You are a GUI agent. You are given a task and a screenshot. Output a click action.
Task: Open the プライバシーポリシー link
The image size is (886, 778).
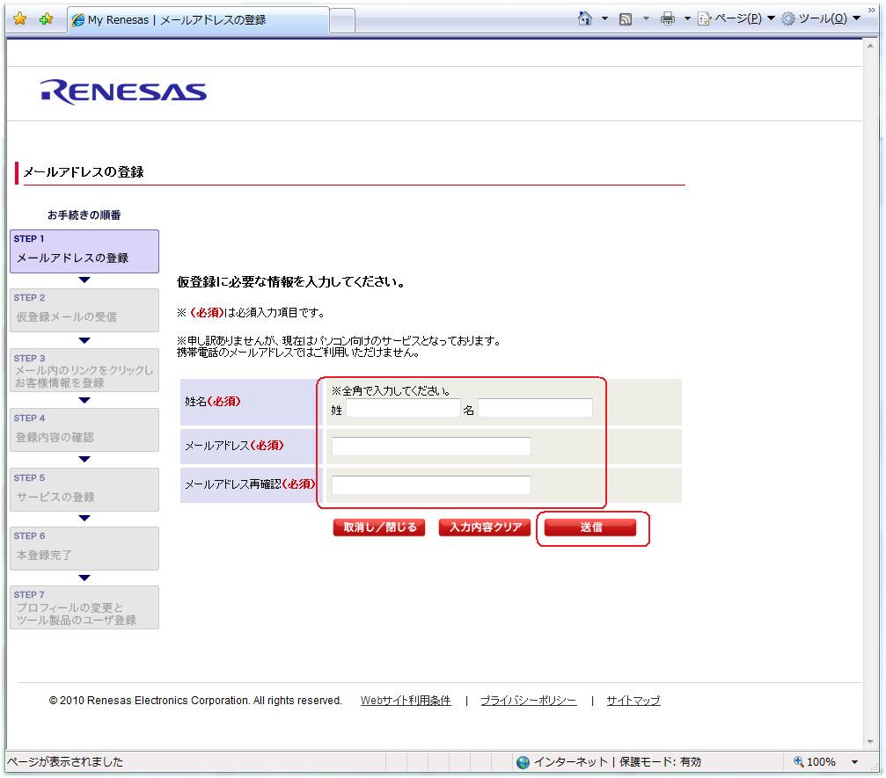[x=528, y=701]
